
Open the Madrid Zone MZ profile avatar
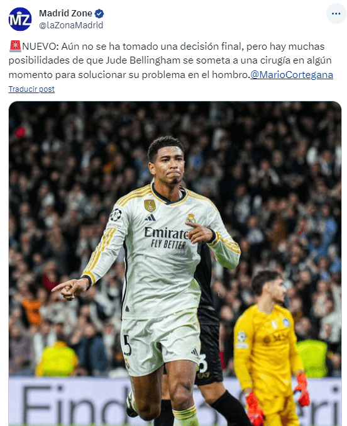pos(20,19)
